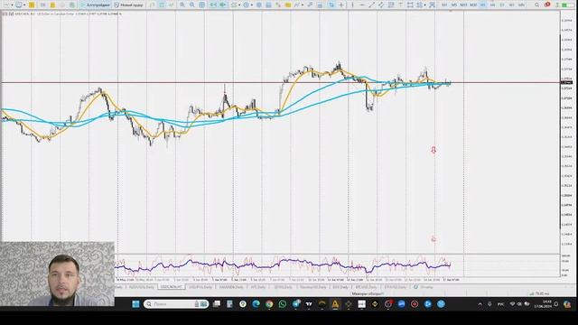Open the Telegram taskbar icon

coord(296,304)
